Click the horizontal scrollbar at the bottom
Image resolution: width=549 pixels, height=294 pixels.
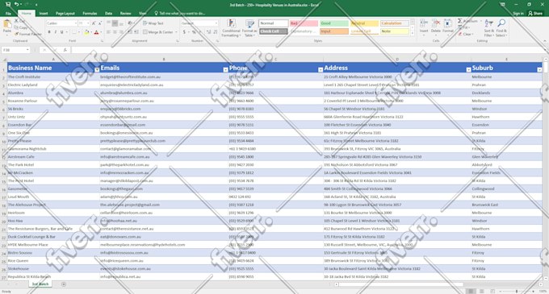click(x=401, y=284)
